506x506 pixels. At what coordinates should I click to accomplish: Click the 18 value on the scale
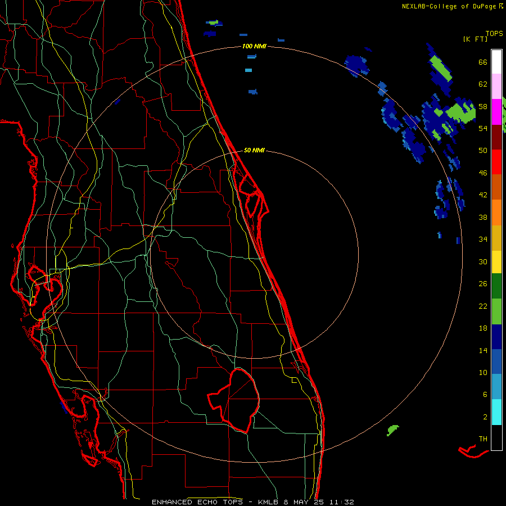tap(483, 328)
